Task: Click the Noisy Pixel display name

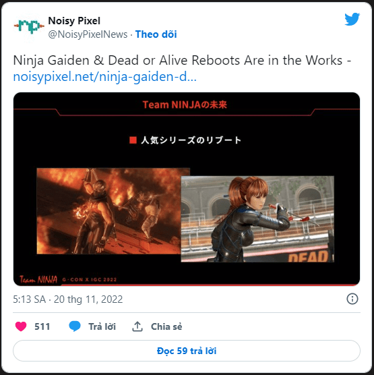Action: click(74, 21)
